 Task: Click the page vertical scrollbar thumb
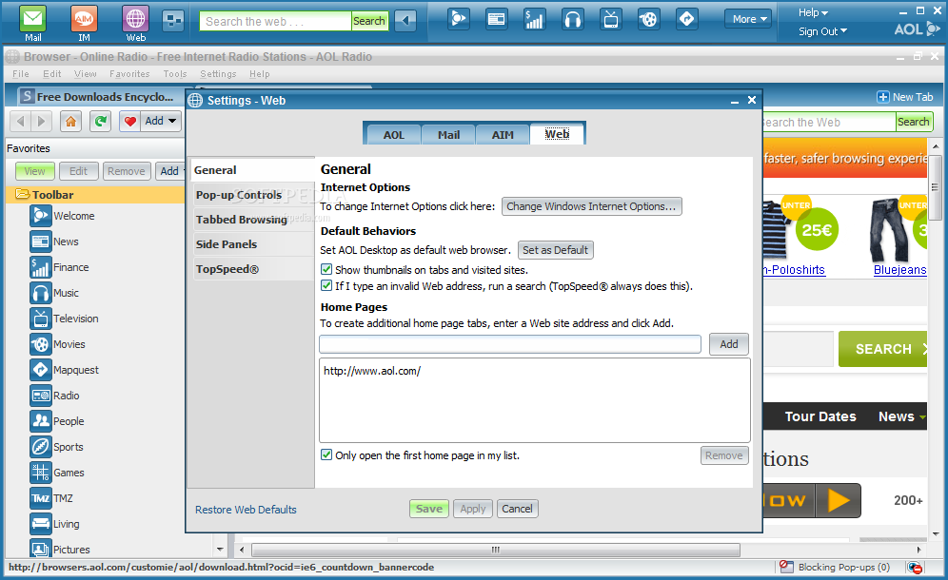[935, 187]
